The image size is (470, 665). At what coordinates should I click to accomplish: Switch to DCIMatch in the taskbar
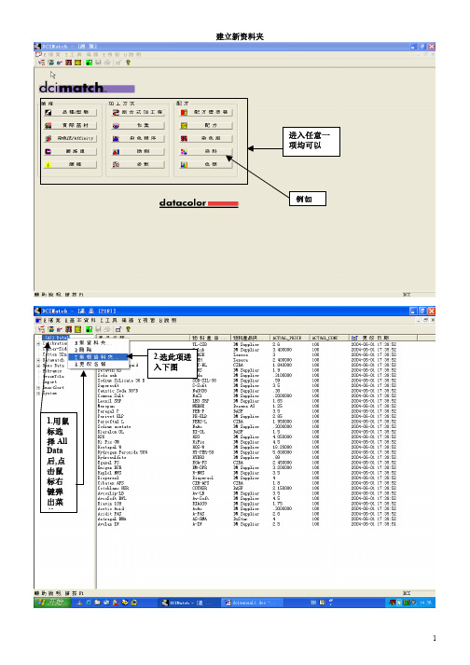click(x=188, y=603)
